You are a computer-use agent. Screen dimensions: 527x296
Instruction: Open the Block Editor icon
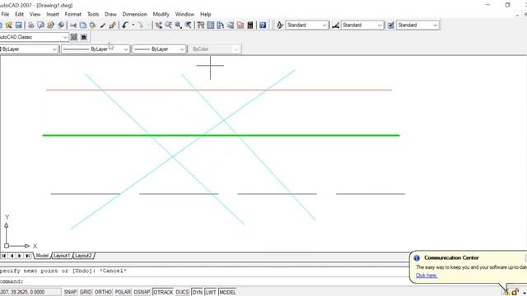pyautogui.click(x=113, y=25)
